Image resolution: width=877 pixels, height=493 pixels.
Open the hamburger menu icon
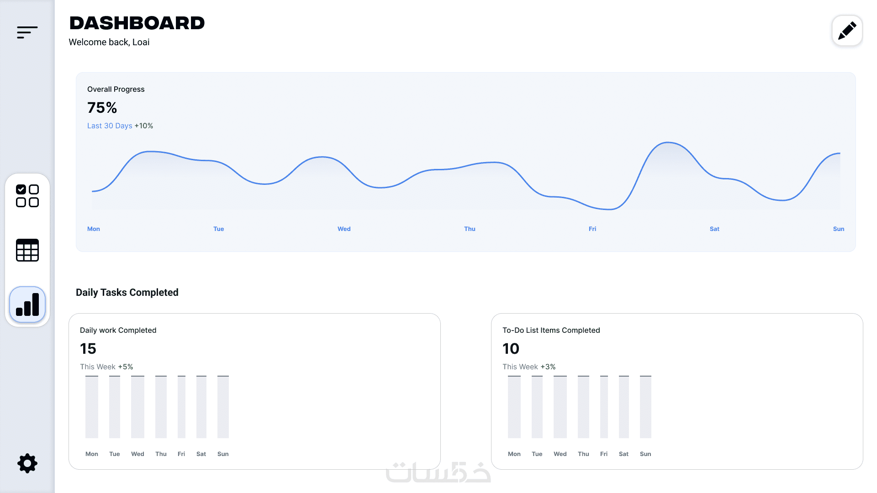click(27, 32)
